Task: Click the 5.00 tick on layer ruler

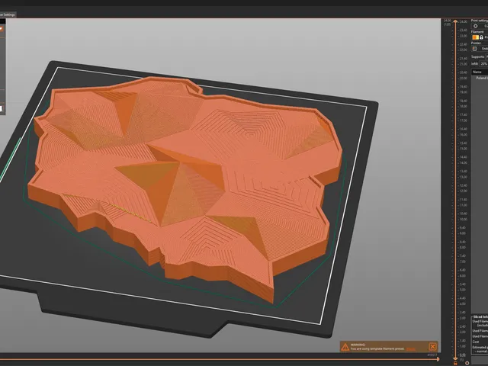Action: 463,290
